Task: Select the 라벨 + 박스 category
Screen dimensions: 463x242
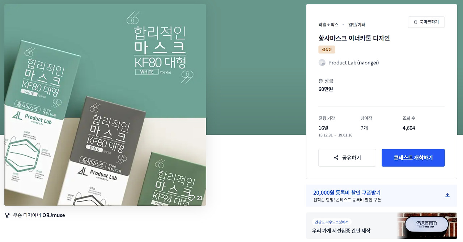Action: 328,25
